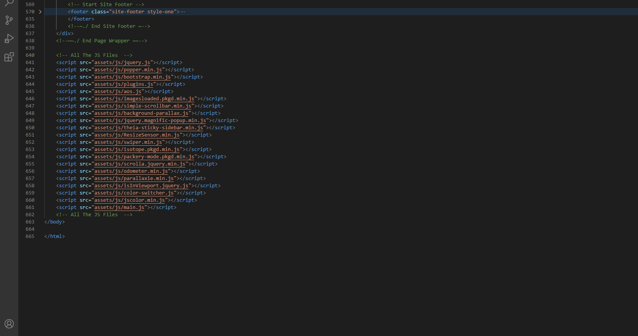Screen dimensions: 638x336
Task: Open the Extensions view
Action: pyautogui.click(x=9, y=57)
